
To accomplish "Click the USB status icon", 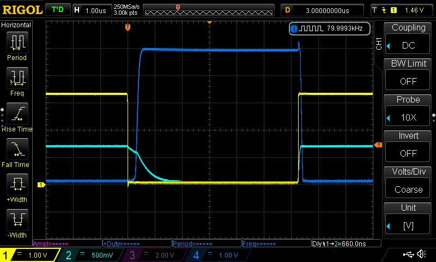I will [408, 254].
